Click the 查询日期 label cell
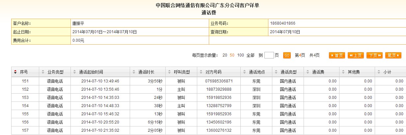406x135 pixels. 238,32
